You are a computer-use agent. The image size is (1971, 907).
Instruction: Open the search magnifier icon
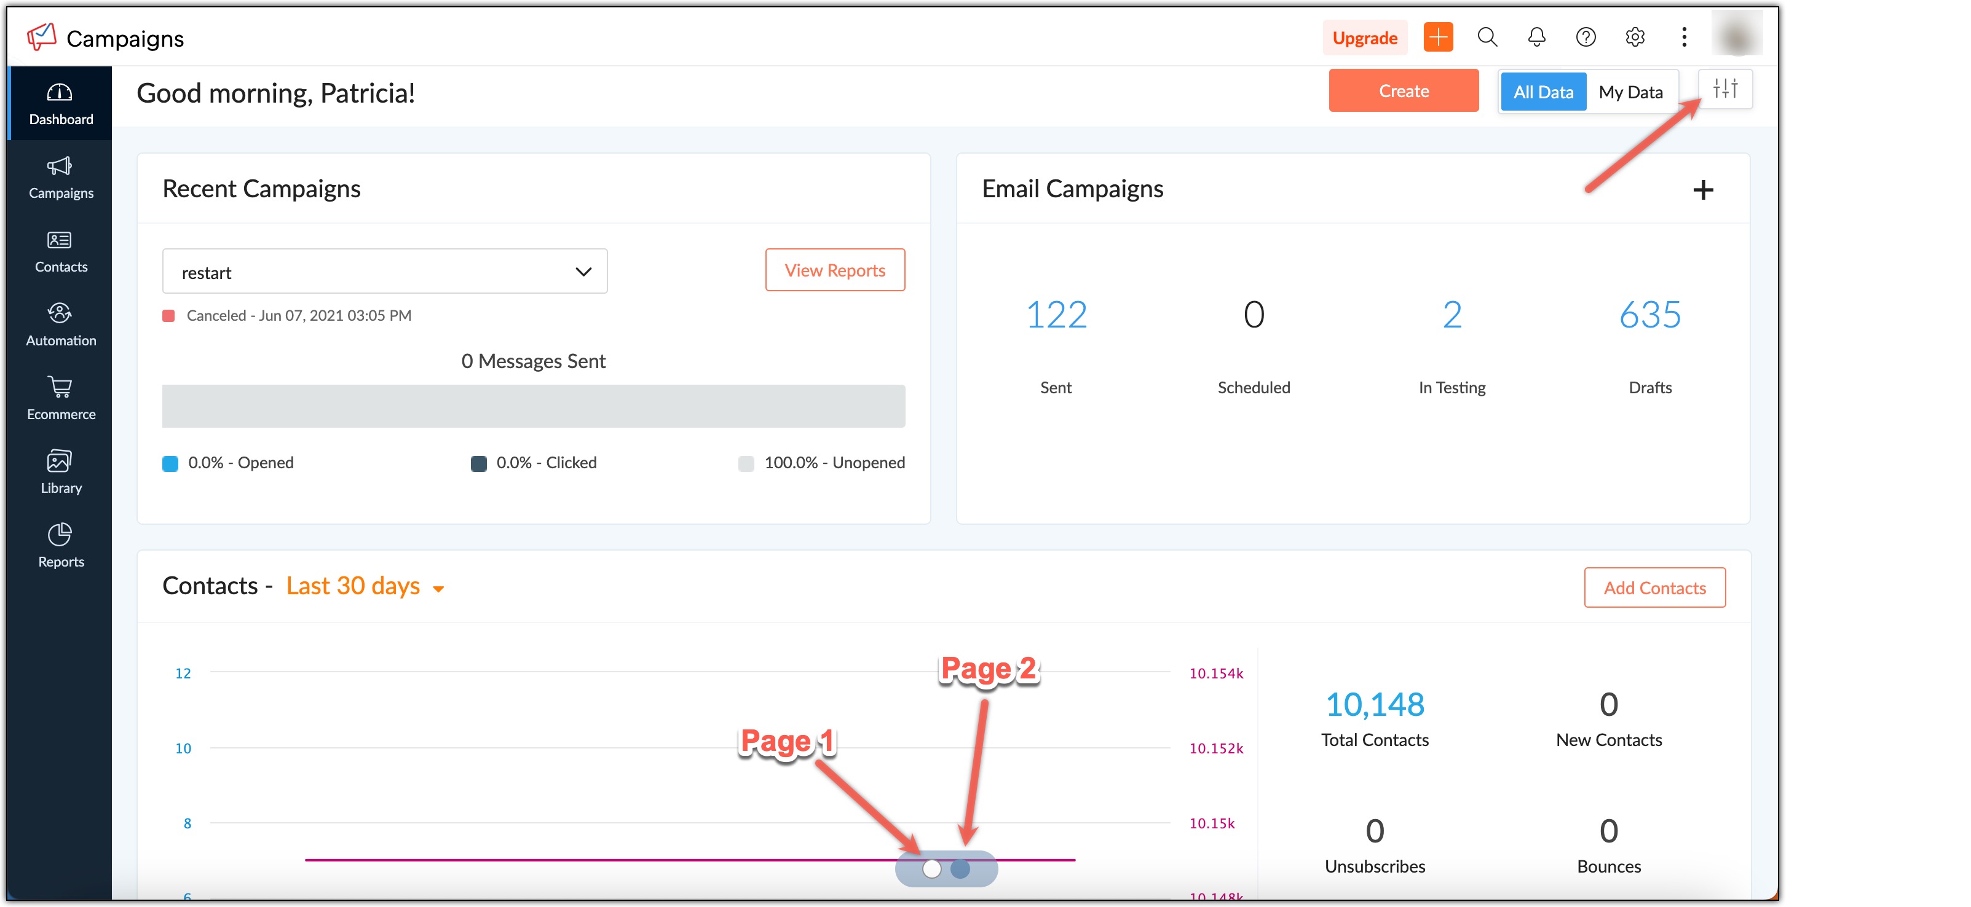click(x=1487, y=37)
